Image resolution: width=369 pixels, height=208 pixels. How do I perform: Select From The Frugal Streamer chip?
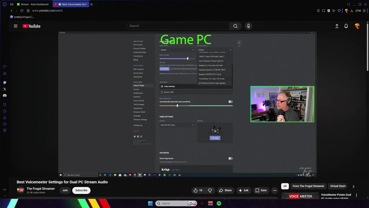tap(308, 186)
